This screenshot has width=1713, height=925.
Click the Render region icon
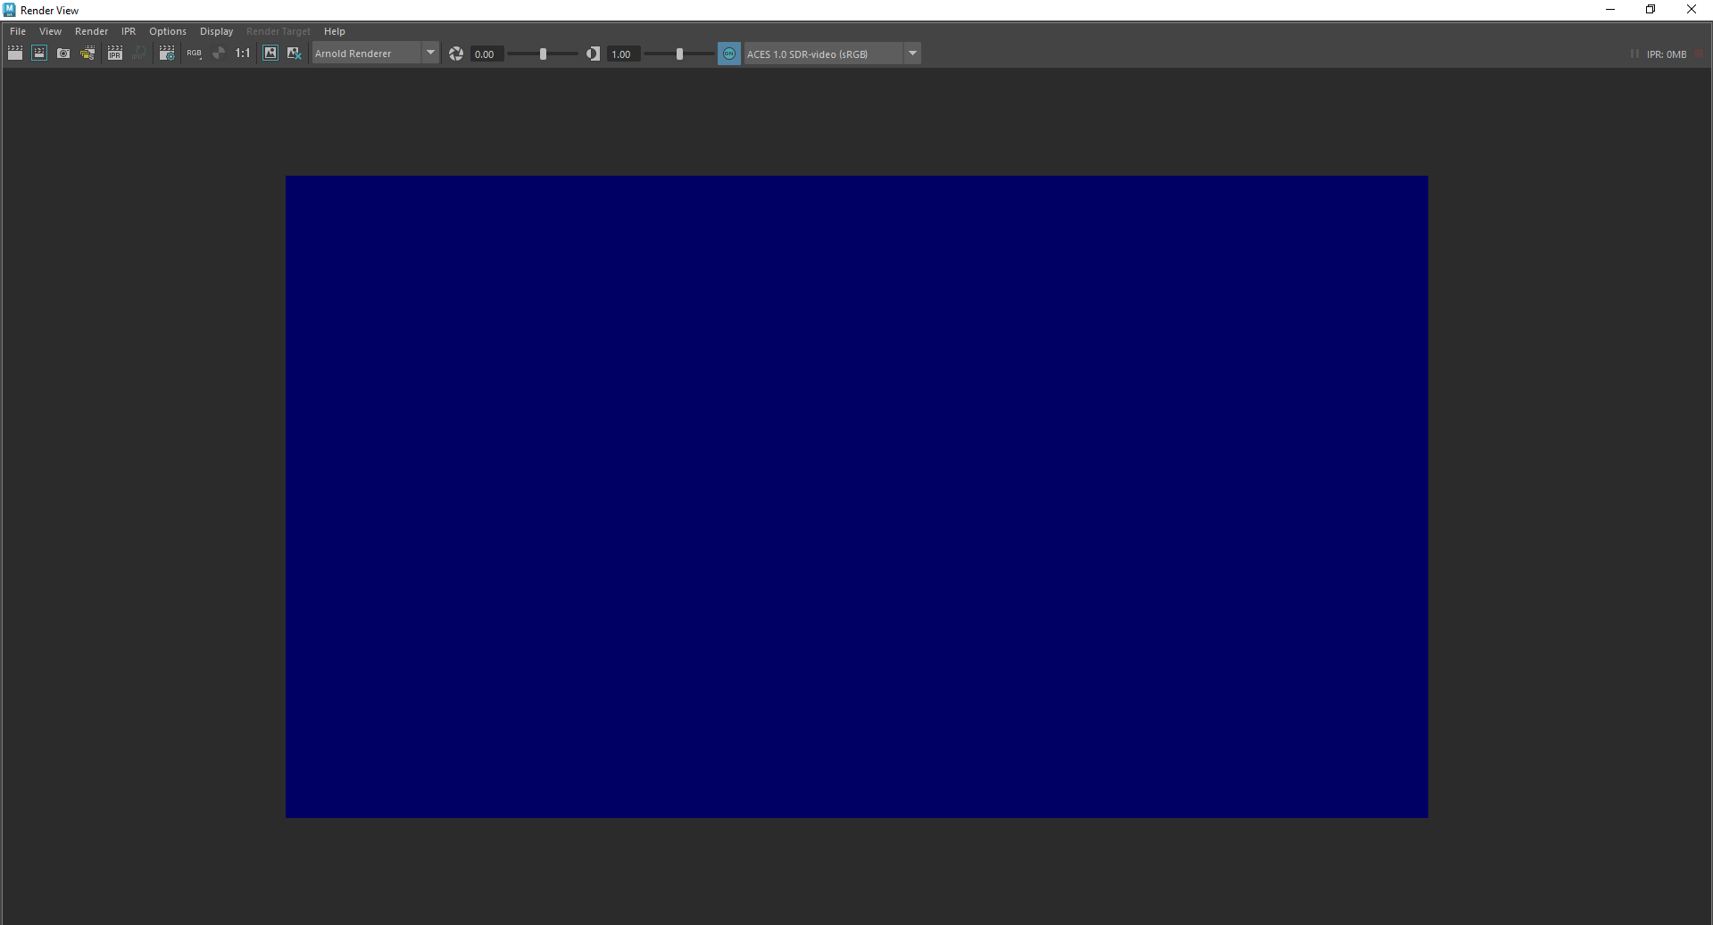point(39,54)
